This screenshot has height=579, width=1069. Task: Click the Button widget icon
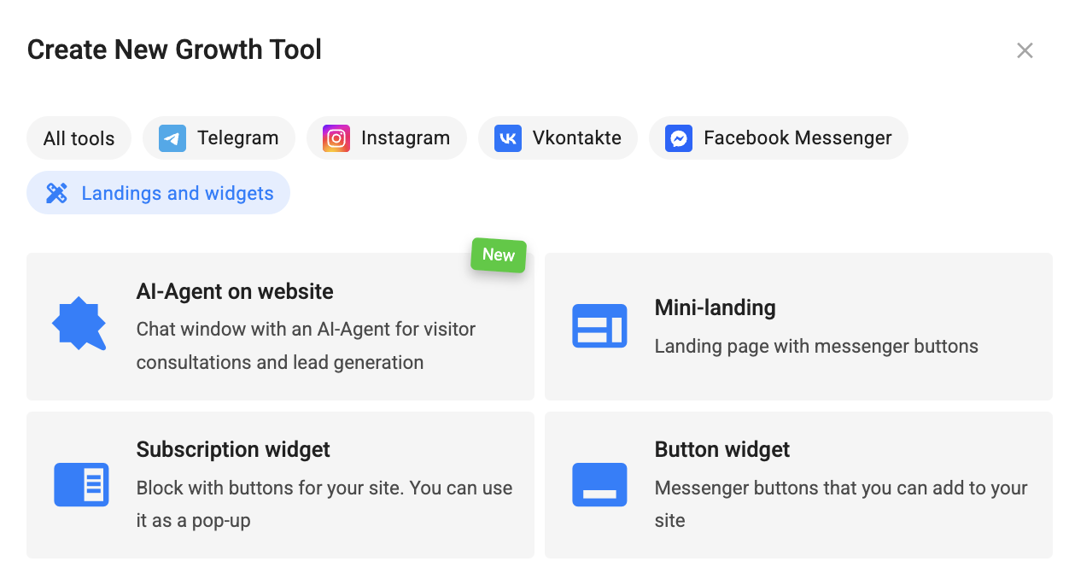pos(599,485)
